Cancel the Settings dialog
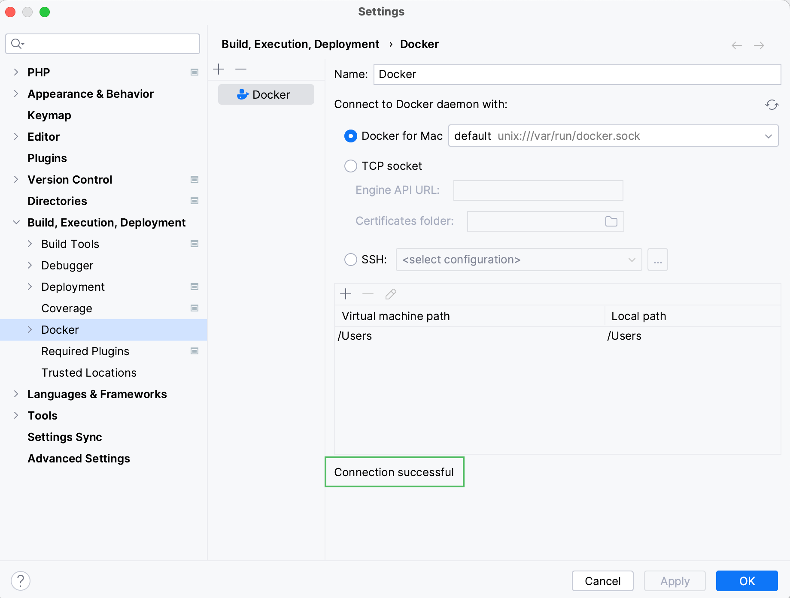Viewport: 790px width, 598px height. (x=602, y=581)
